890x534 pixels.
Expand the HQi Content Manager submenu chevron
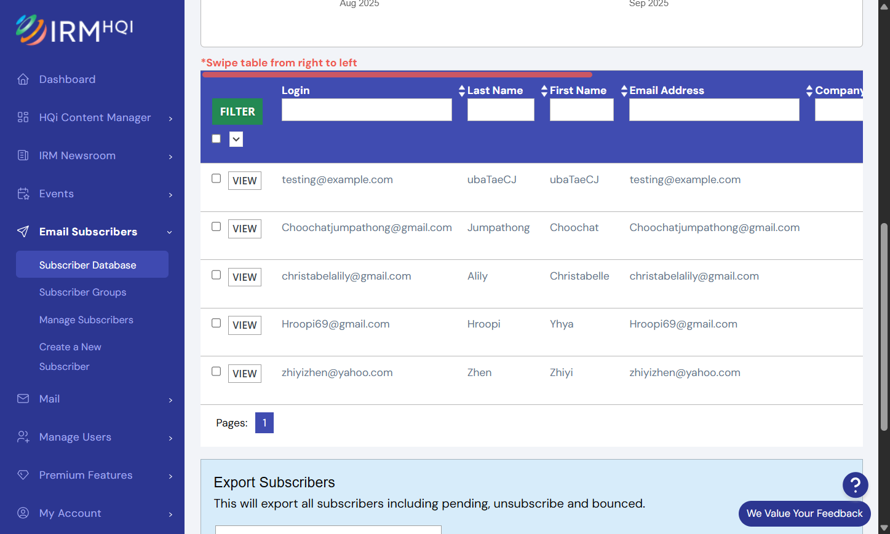[x=170, y=119]
